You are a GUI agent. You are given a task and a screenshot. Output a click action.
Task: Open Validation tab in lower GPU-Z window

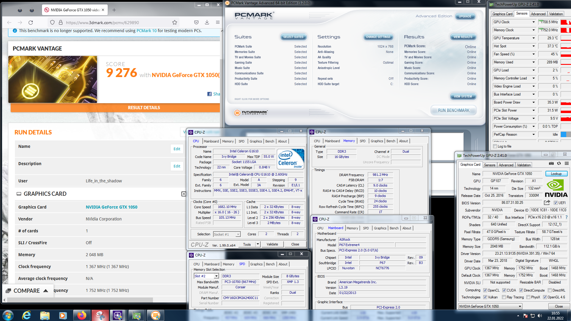[x=524, y=165]
